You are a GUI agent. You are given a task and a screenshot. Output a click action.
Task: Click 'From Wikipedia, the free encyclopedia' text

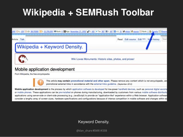pyautogui.click(x=32, y=74)
